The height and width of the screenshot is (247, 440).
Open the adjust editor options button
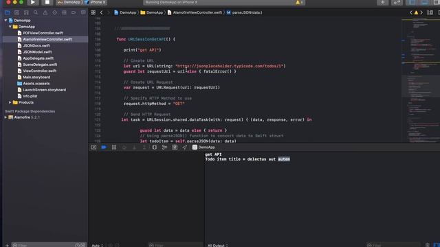point(430,12)
